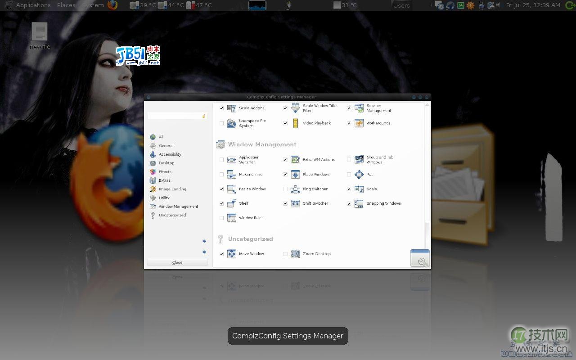Click the Snapping Windows plugin icon
576x360 pixels.
[359, 203]
